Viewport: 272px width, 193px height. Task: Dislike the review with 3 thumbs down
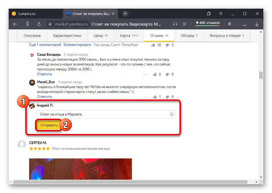167,45
